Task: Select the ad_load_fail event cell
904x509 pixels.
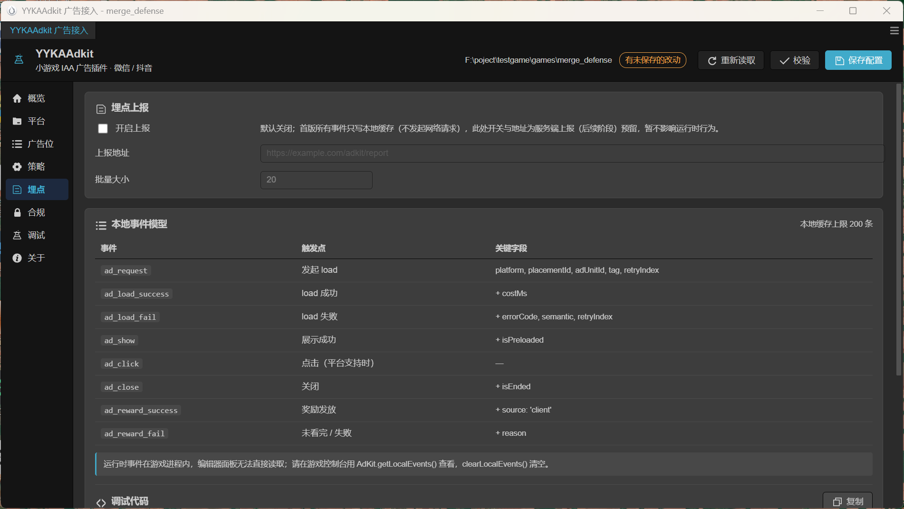Action: 130,317
